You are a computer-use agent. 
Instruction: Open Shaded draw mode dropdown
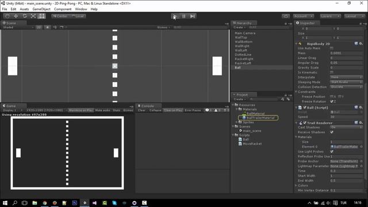coord(18,27)
